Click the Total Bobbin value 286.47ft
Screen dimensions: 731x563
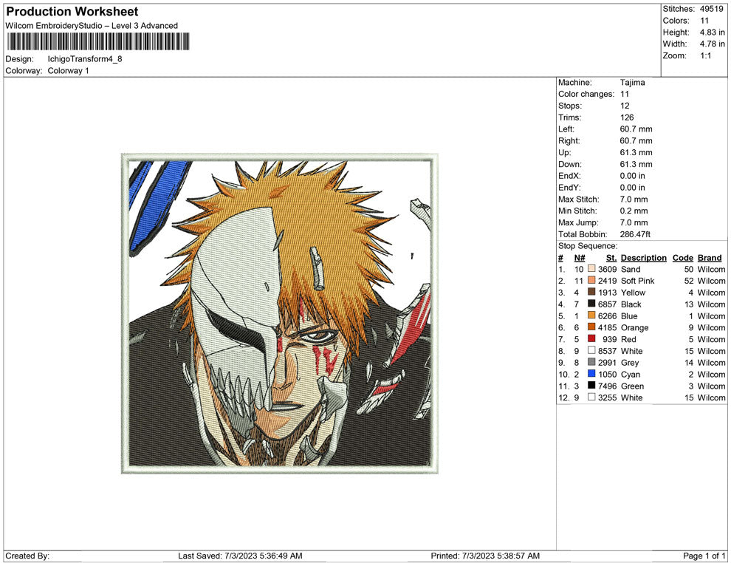coord(635,234)
